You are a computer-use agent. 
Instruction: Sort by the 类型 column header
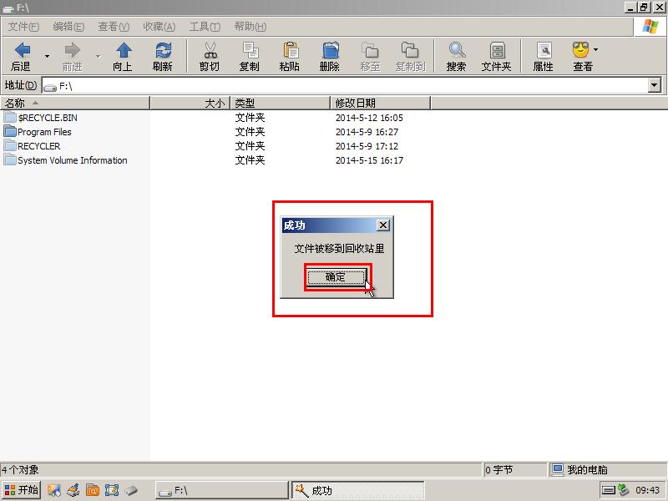(281, 103)
